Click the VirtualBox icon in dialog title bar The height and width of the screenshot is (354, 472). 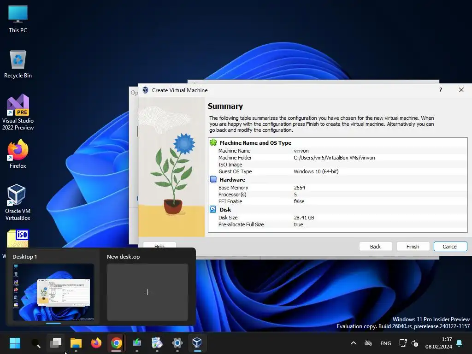[x=145, y=90]
